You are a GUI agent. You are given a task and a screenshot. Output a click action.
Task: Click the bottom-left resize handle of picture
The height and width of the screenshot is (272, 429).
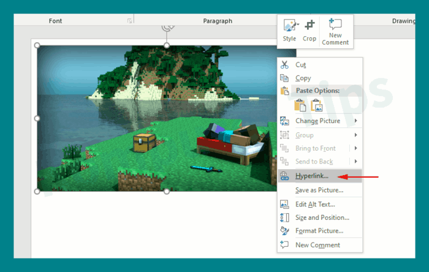click(x=37, y=191)
